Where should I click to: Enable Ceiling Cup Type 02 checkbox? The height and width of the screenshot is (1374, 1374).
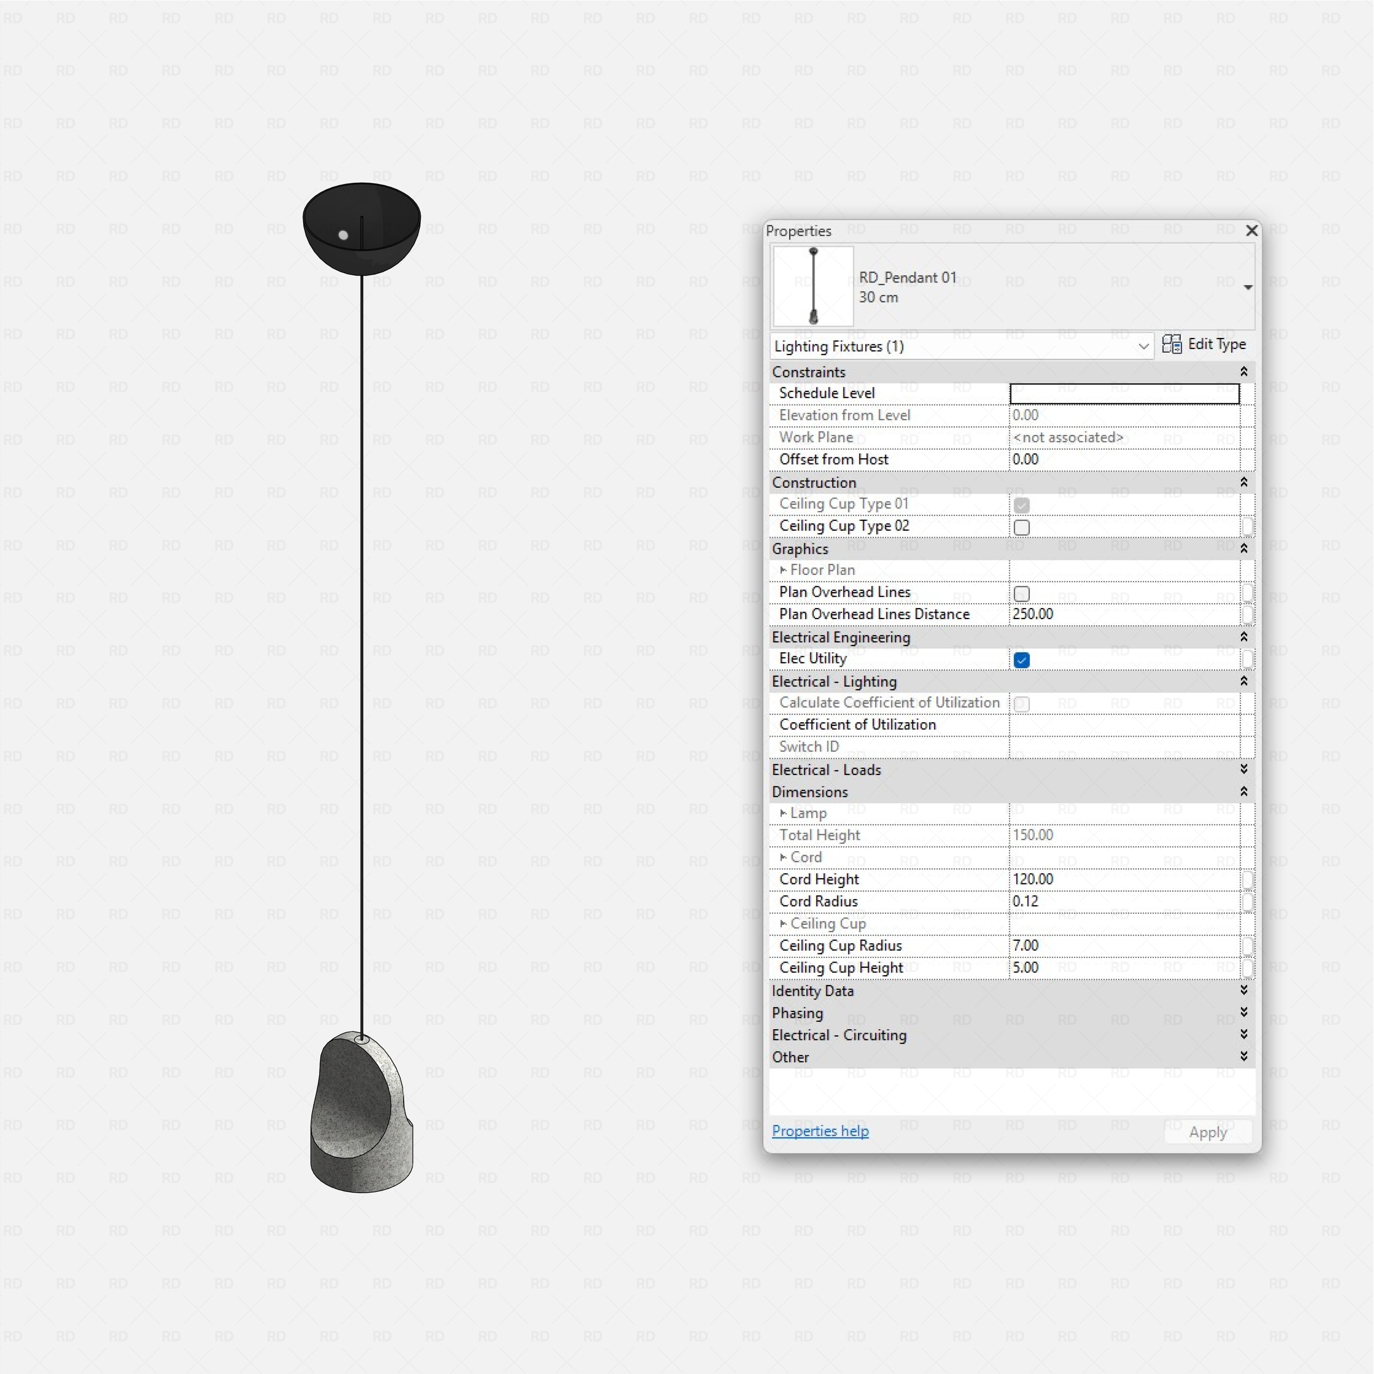tap(1021, 528)
